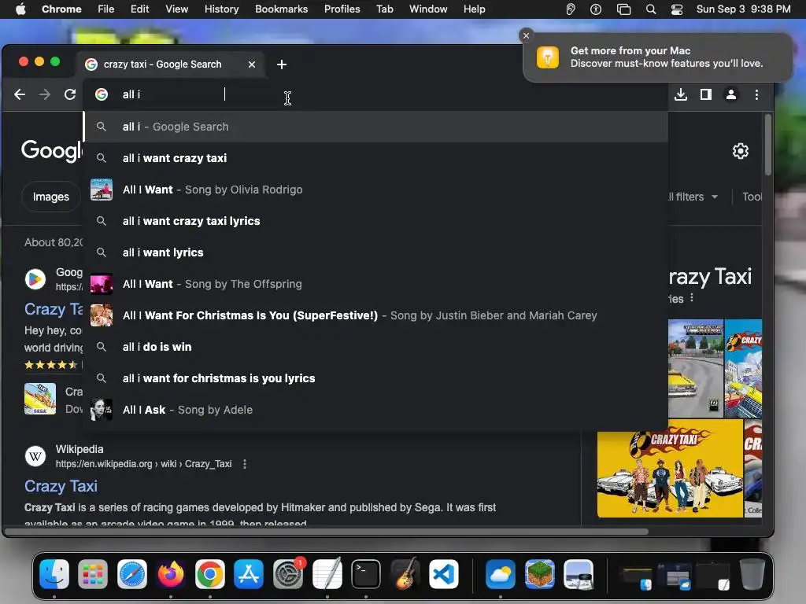Click Chrome's forward navigation arrow

pos(45,94)
